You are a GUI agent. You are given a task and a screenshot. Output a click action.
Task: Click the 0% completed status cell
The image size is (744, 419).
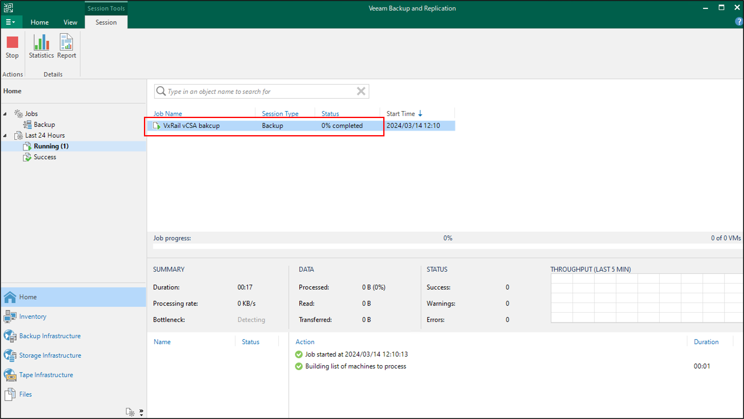pos(342,126)
